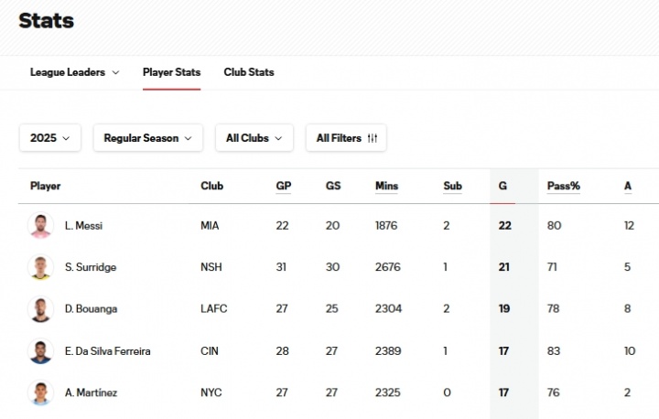Click L. Messi's player avatar
Image resolution: width=659 pixels, height=419 pixels.
click(x=41, y=225)
